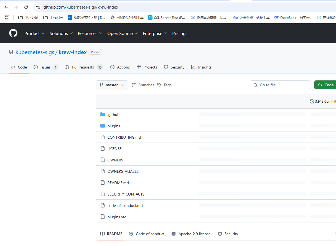Open the plugins folder link
Viewport: 336px width, 246px height.
tap(114, 126)
